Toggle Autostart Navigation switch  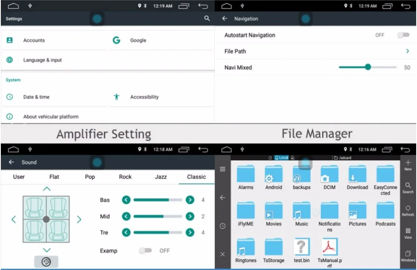coord(403,35)
